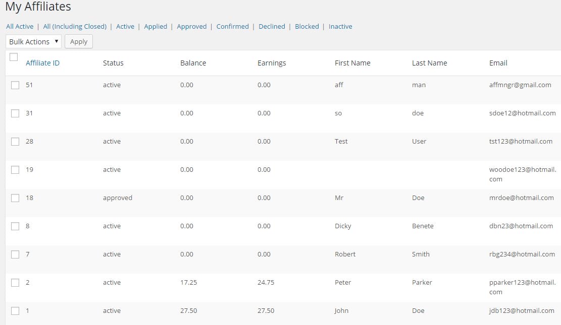Check the select-all checkbox in header
561x325 pixels.
[14, 57]
